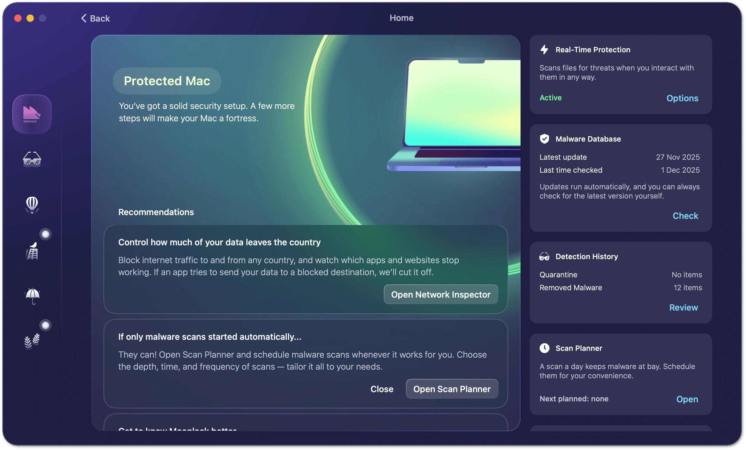Open the ferns sidebar section
This screenshot has height=450, width=746.
coord(32,342)
